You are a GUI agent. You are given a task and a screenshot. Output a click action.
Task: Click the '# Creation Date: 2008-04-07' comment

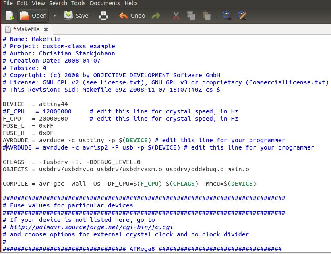(52, 61)
